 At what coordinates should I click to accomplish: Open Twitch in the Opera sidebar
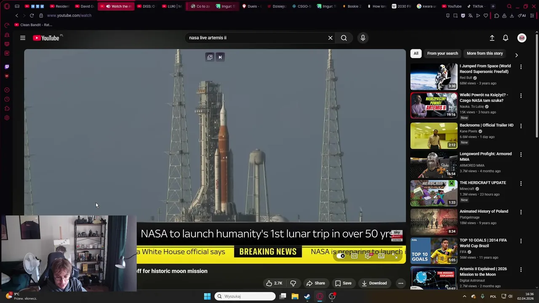[7, 66]
